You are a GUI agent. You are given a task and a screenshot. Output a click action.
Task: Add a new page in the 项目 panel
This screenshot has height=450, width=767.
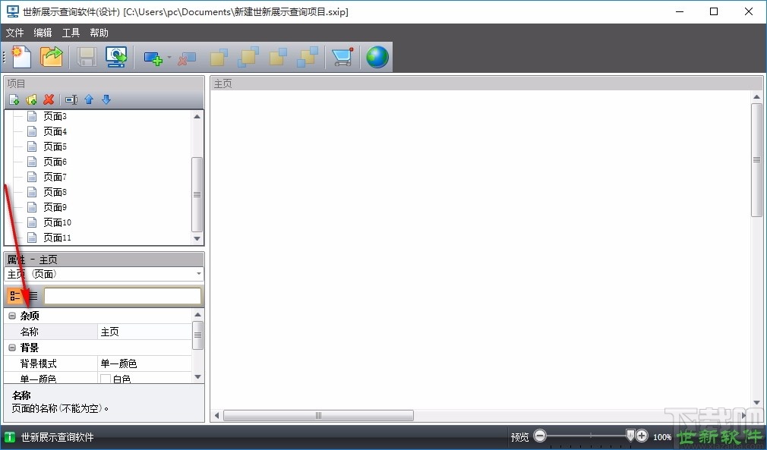pos(14,99)
